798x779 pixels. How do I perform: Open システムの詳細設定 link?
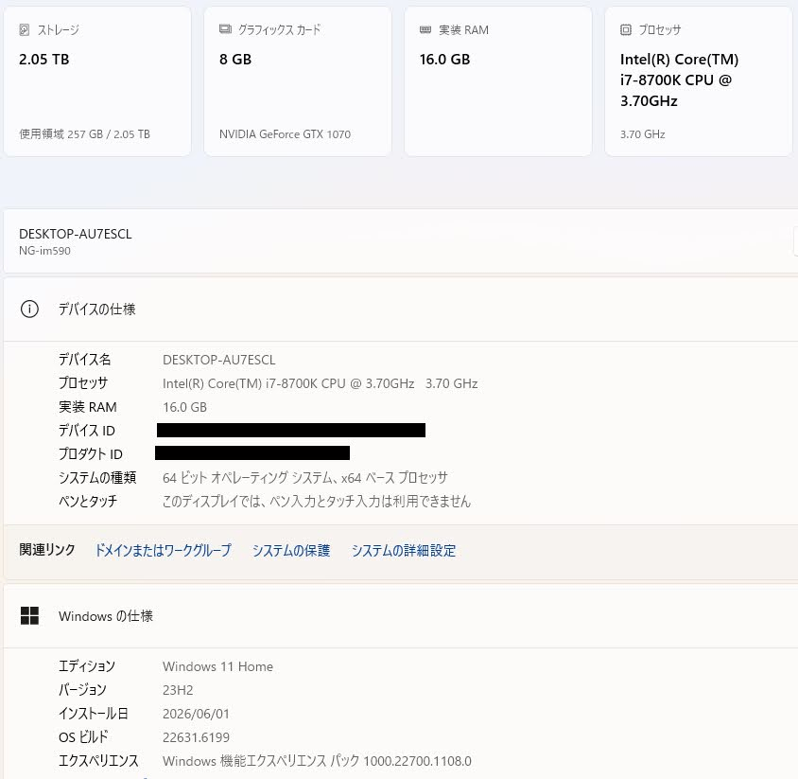click(404, 550)
